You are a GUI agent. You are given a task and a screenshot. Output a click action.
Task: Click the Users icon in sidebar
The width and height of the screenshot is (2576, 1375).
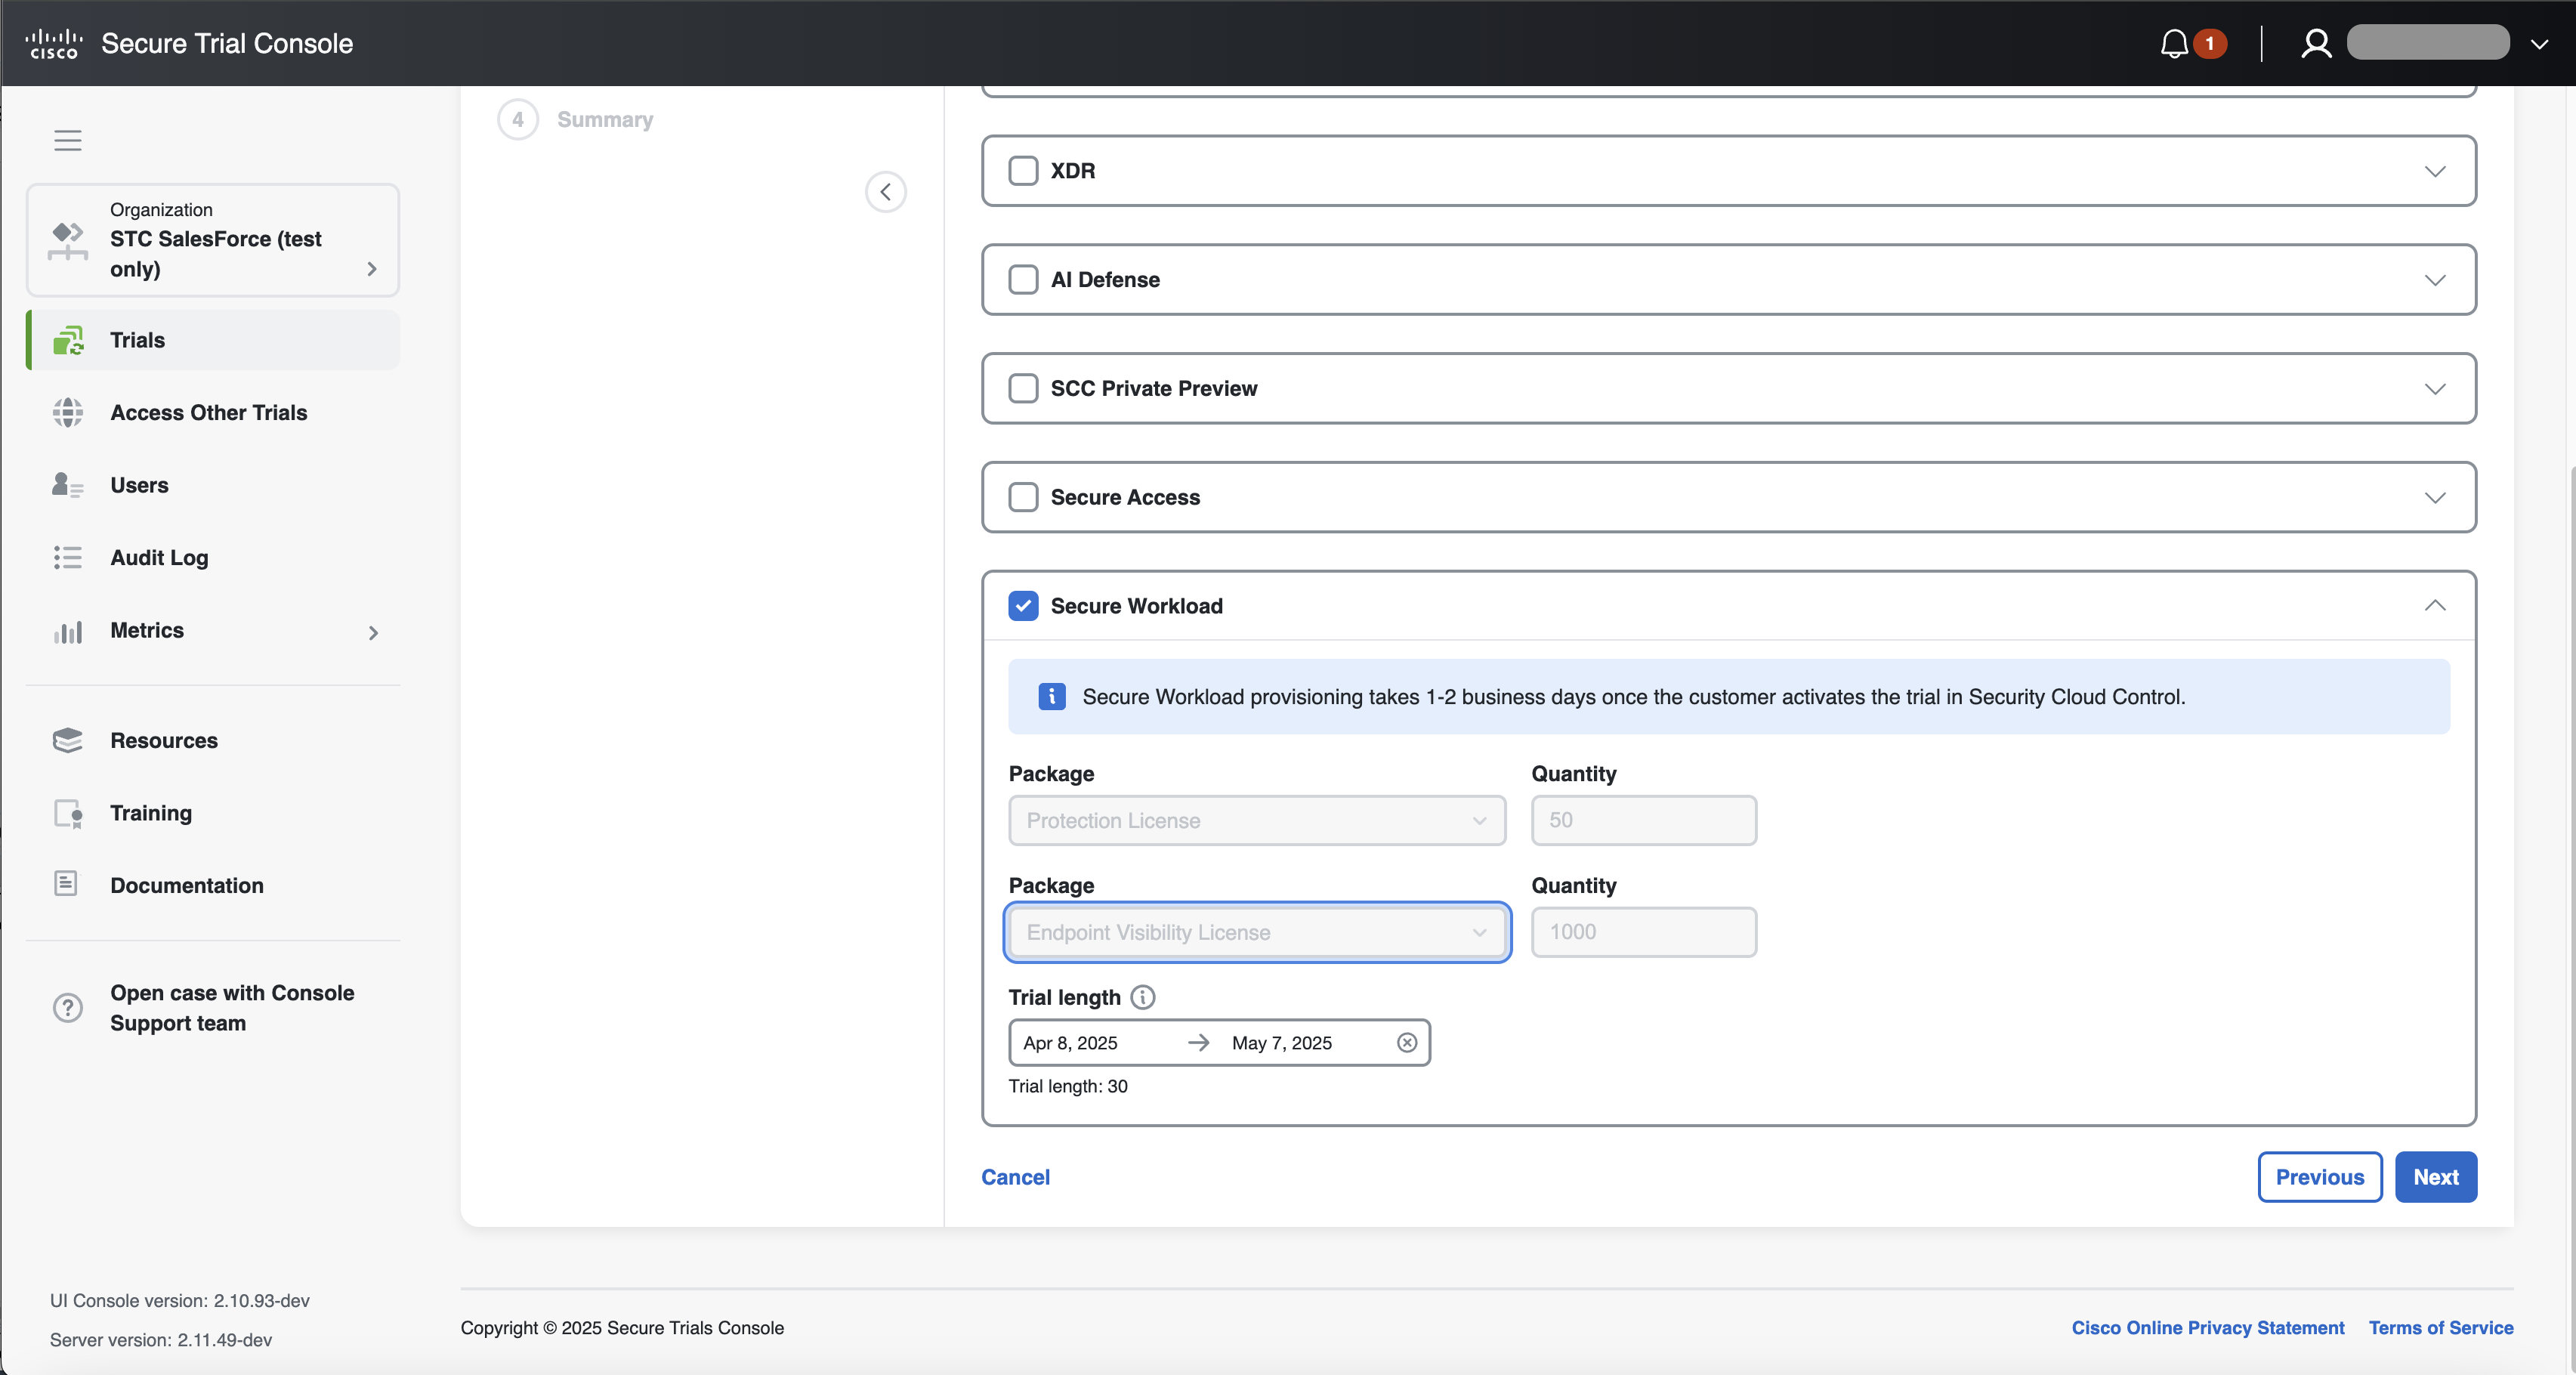coord(68,485)
